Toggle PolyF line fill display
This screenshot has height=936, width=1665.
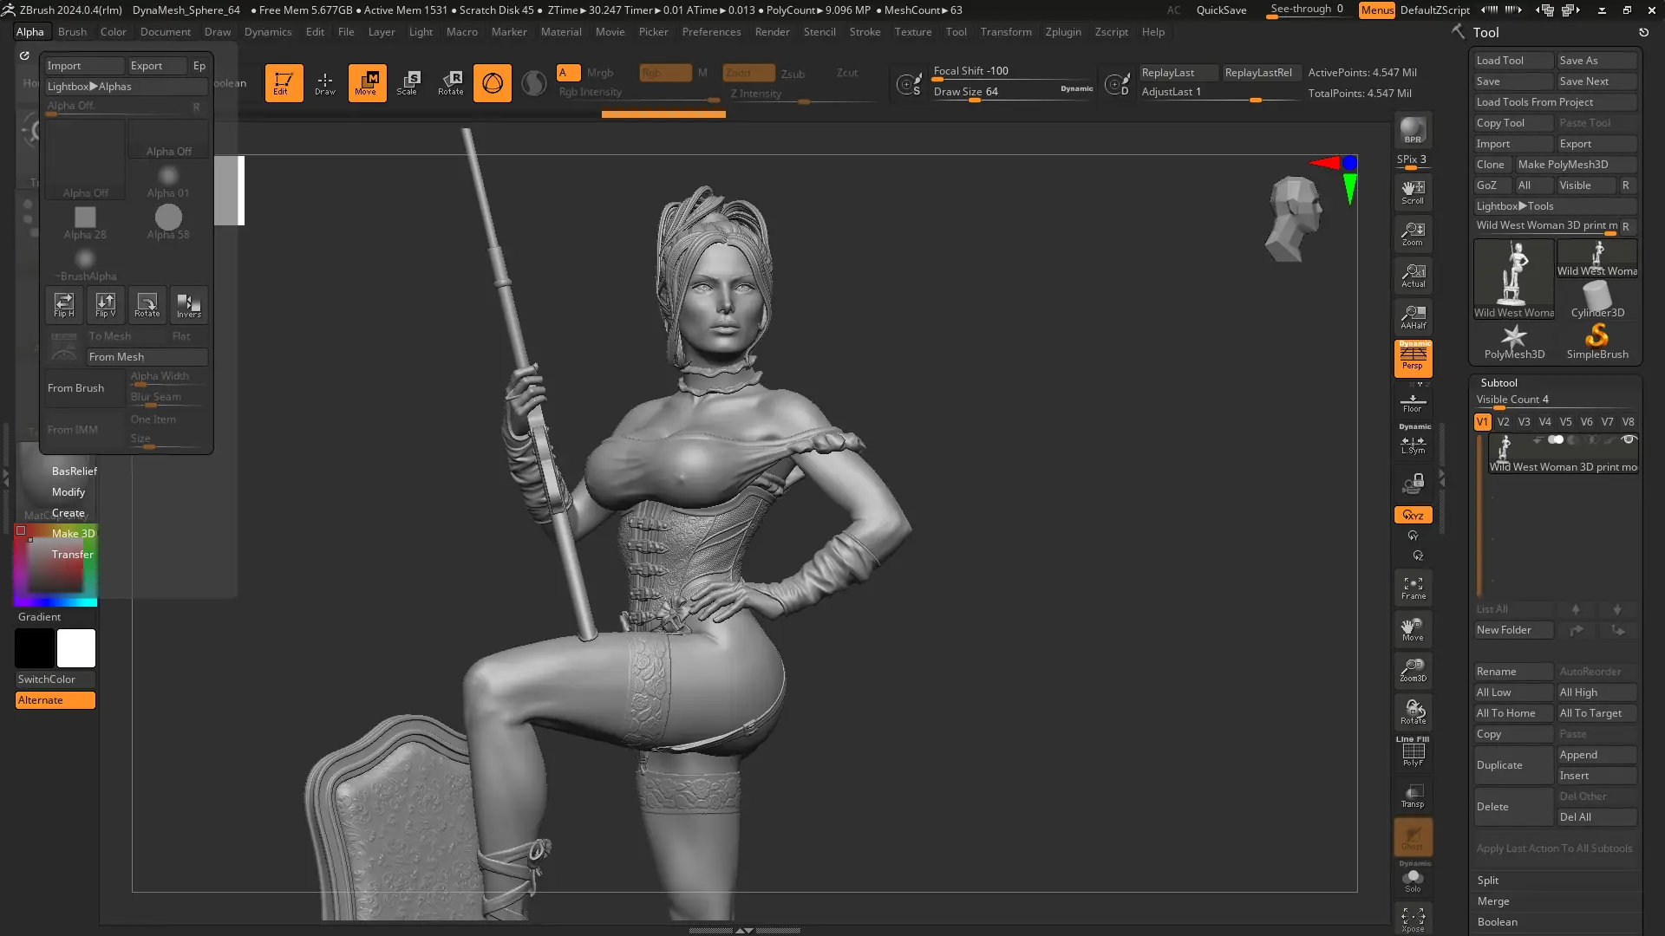[x=1413, y=752]
